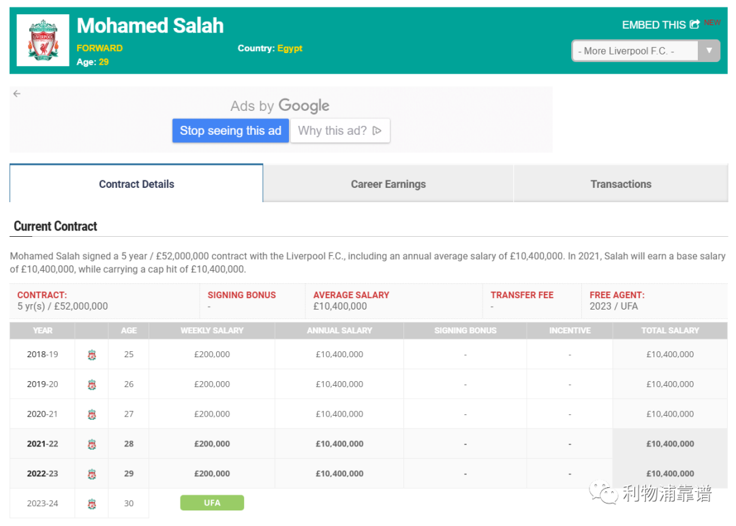The width and height of the screenshot is (736, 526).
Task: Click the 2023 / UFA free agent value
Action: [x=613, y=306]
